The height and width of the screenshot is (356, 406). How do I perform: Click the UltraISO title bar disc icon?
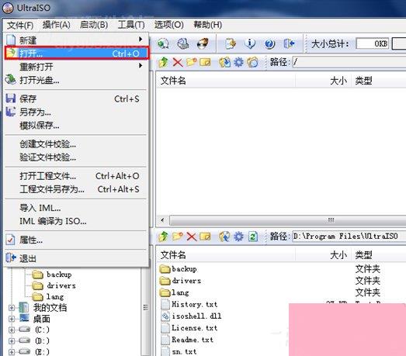coord(8,8)
